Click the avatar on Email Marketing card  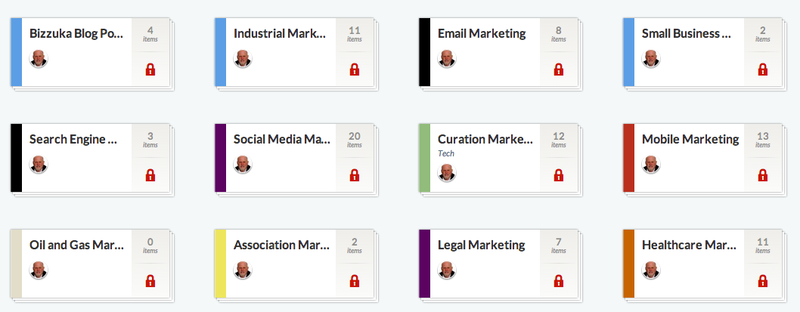[x=447, y=59]
